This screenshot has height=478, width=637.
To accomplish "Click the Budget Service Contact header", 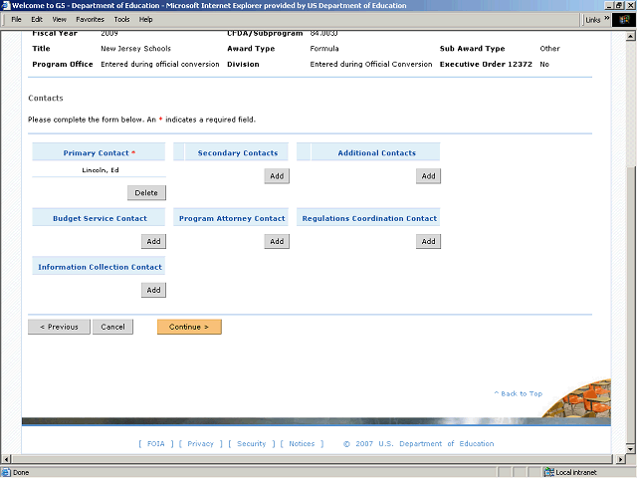I will click(100, 218).
